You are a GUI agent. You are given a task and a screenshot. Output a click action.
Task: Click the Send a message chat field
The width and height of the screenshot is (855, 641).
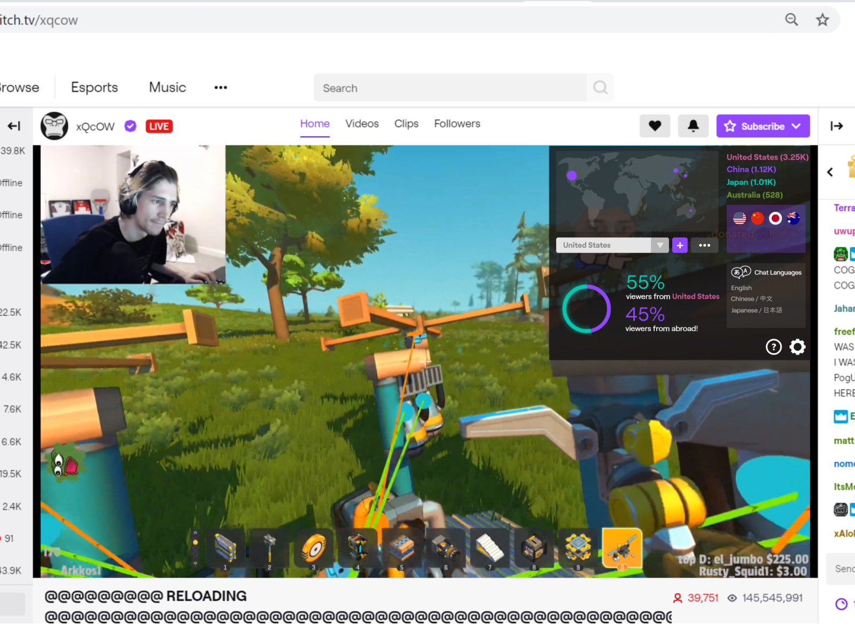pyautogui.click(x=844, y=568)
